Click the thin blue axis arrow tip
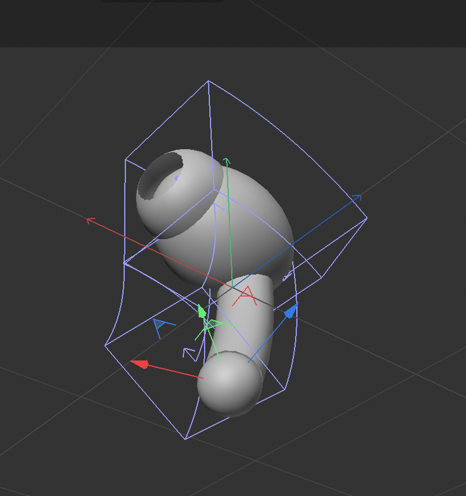466x496 pixels. tap(357, 197)
